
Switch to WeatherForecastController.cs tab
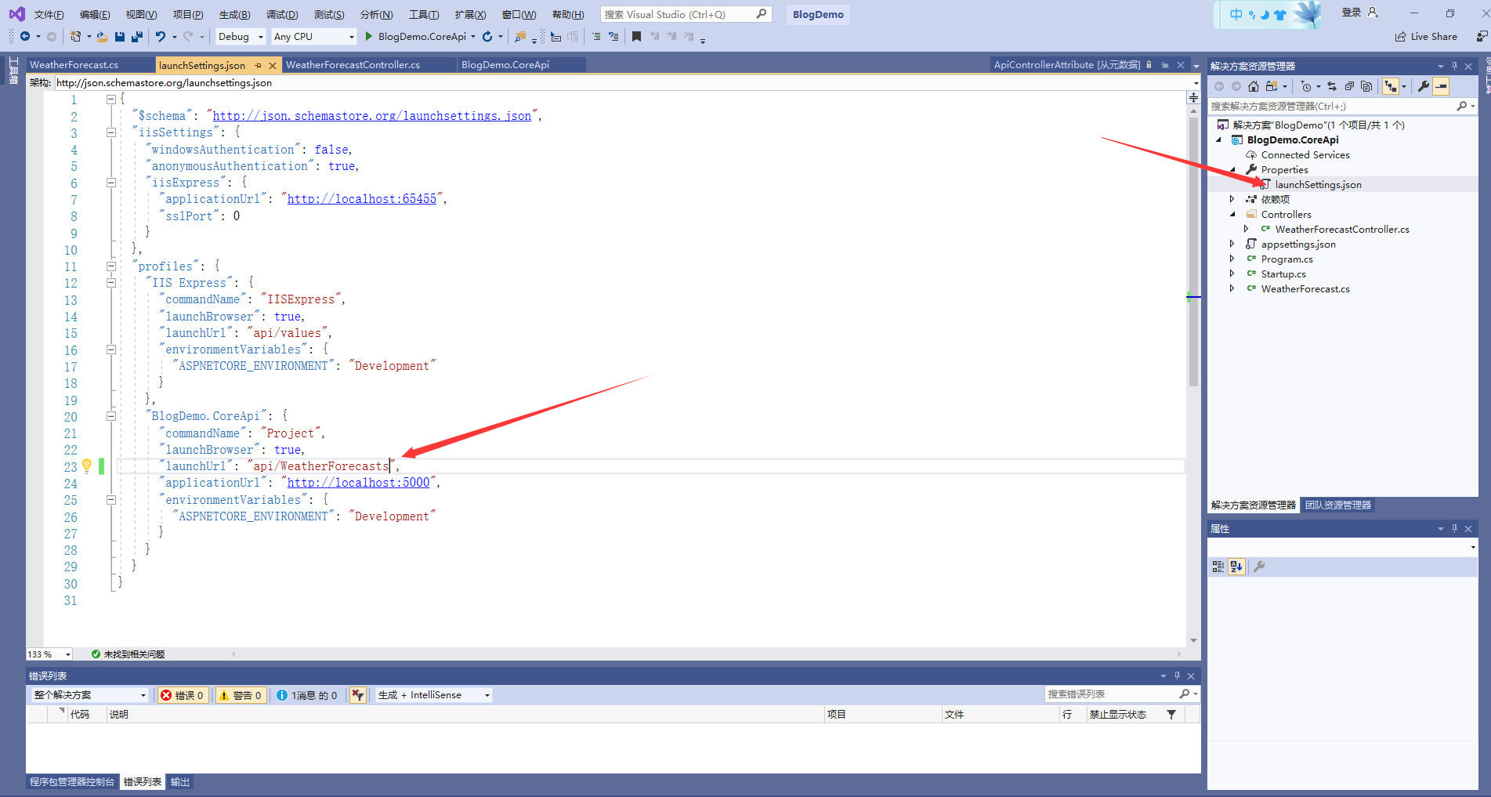click(x=353, y=65)
